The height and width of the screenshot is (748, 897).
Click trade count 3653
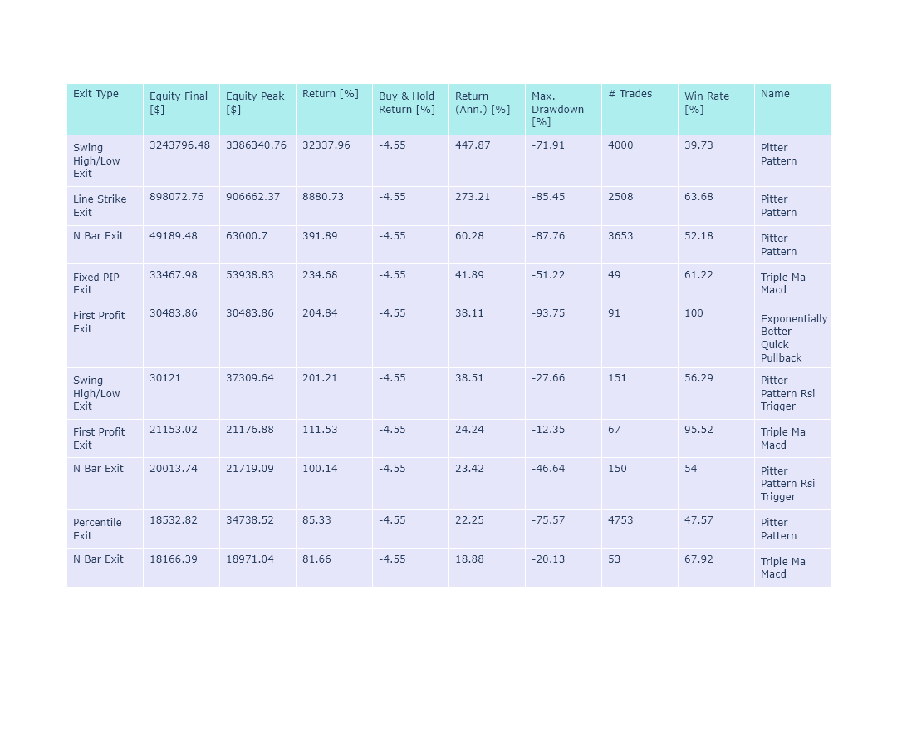pos(620,236)
